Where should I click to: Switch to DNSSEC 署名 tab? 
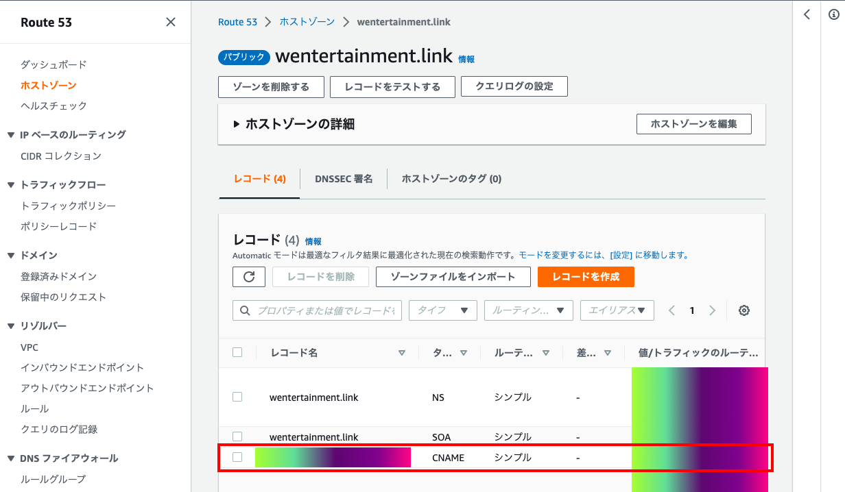(344, 179)
